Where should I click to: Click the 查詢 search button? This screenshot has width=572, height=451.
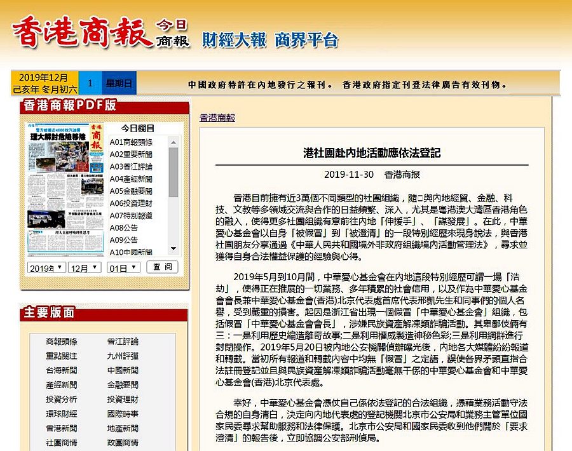(162, 267)
